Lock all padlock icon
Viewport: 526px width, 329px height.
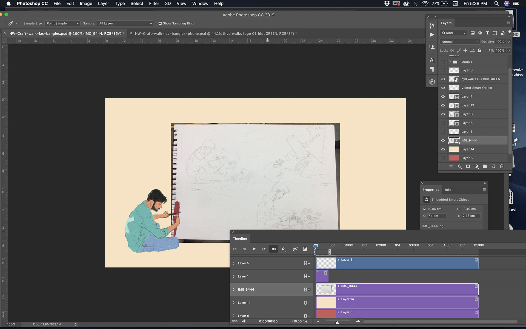(x=479, y=50)
